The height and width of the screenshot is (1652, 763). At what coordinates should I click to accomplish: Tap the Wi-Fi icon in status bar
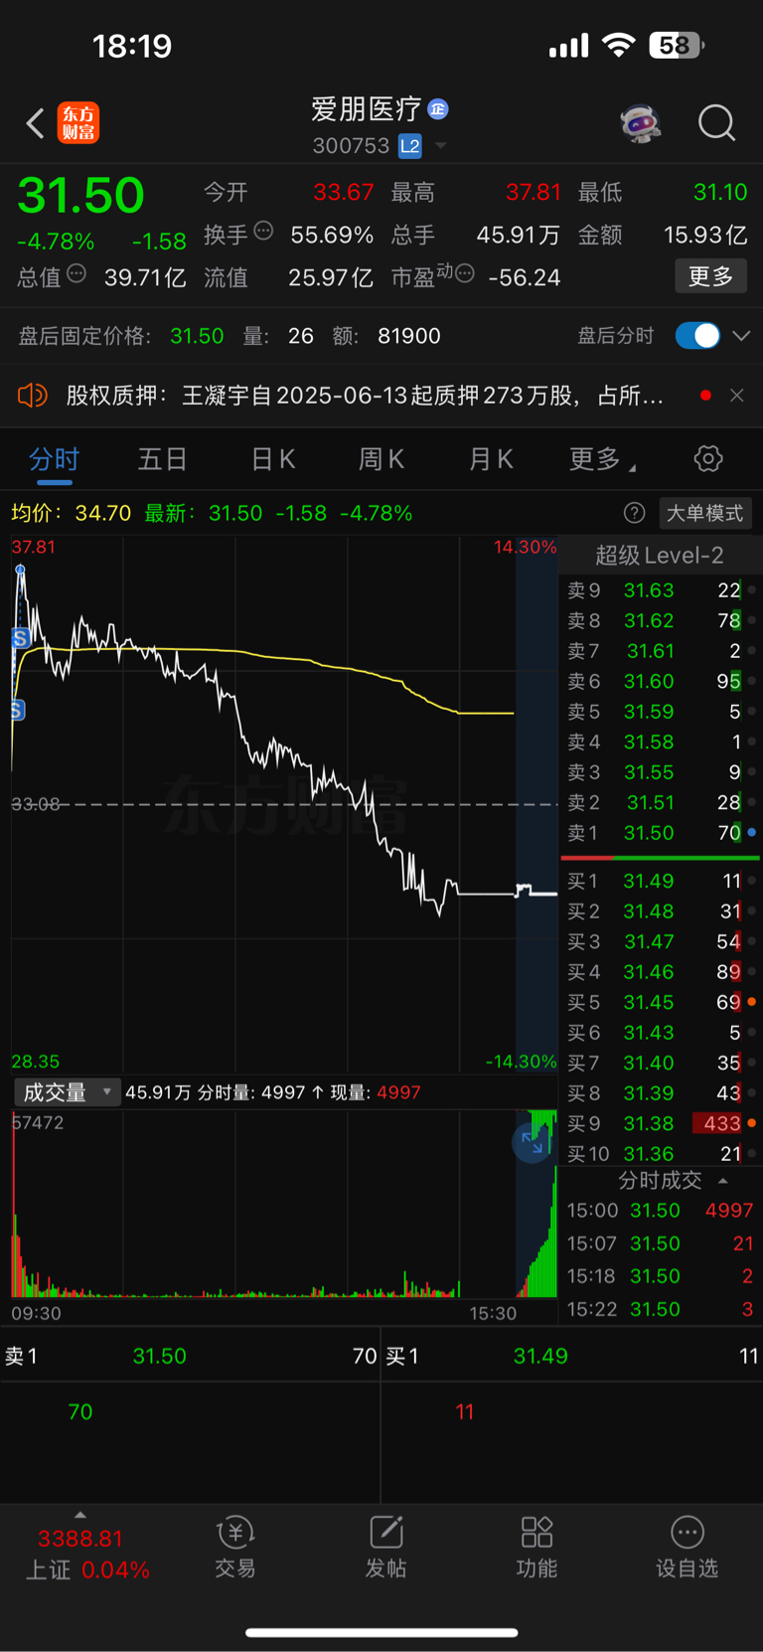(619, 45)
